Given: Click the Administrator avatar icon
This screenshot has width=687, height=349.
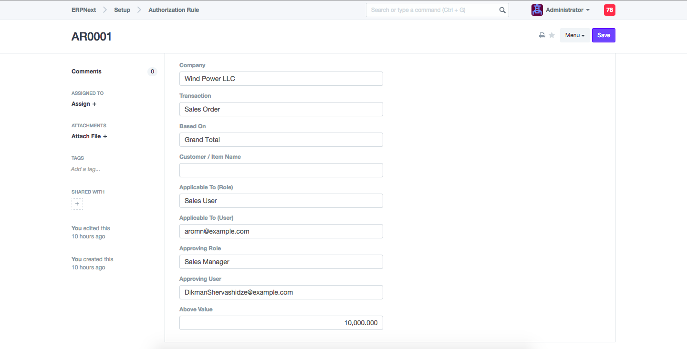Looking at the screenshot, I should (x=537, y=10).
